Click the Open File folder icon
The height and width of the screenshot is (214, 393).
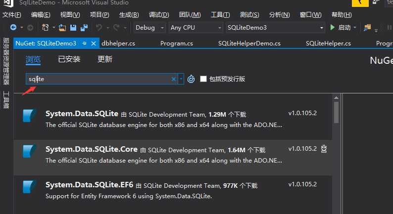[x=62, y=28]
